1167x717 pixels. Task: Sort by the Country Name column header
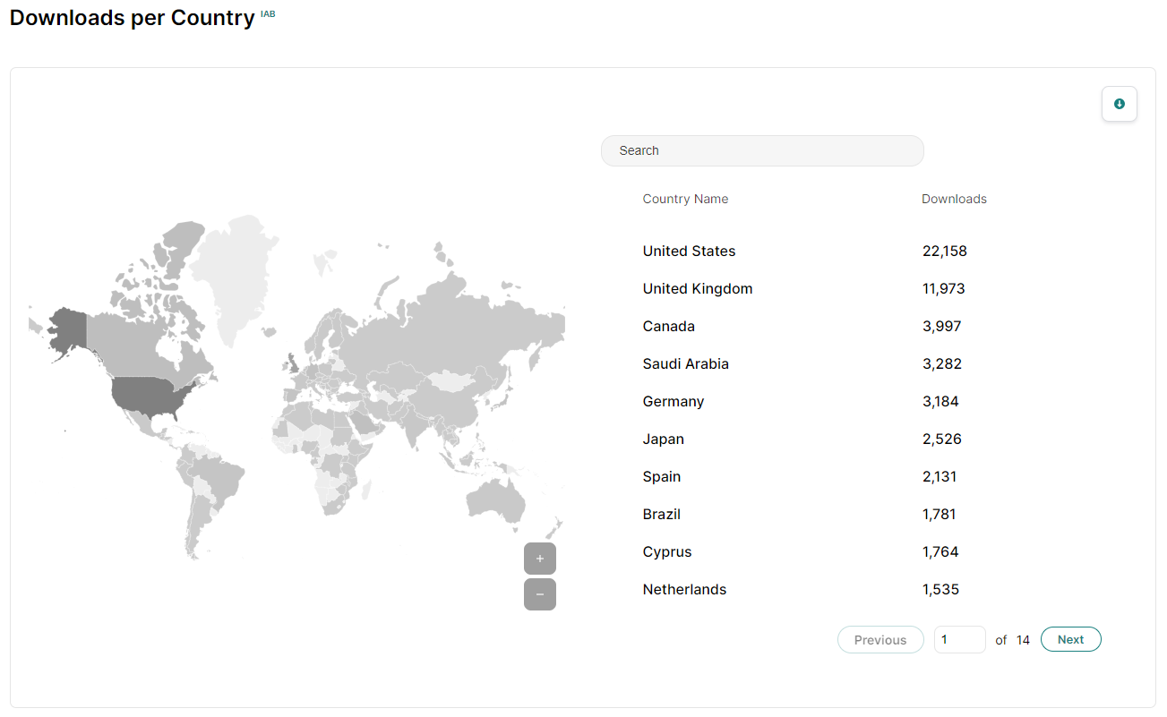pyautogui.click(x=685, y=198)
